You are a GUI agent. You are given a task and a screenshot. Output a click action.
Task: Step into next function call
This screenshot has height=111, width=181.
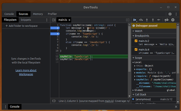[x=147, y=20]
